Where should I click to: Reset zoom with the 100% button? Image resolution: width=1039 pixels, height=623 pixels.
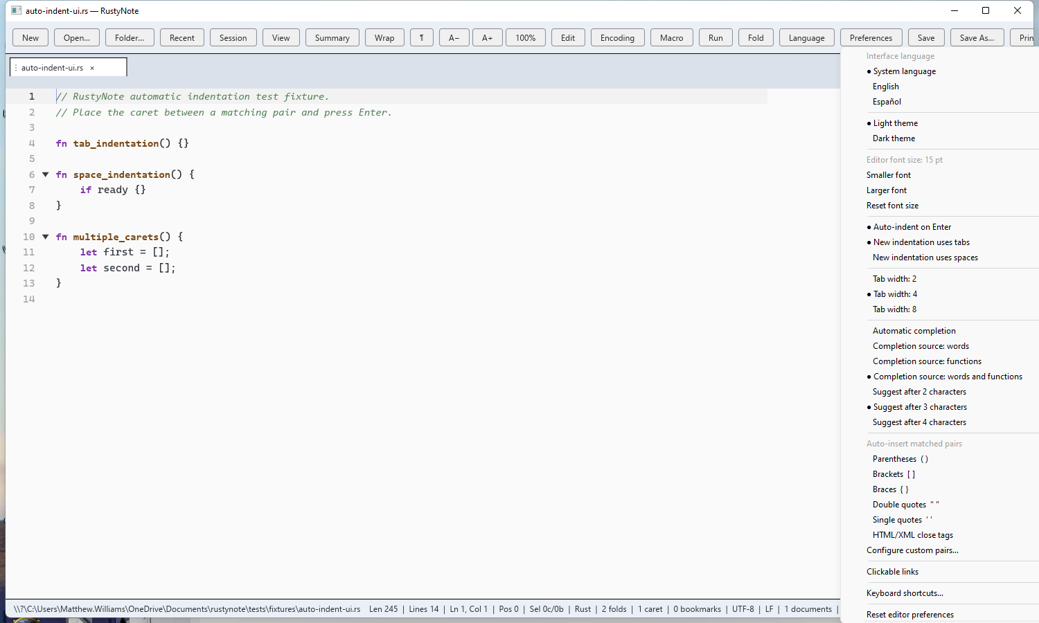click(x=526, y=37)
